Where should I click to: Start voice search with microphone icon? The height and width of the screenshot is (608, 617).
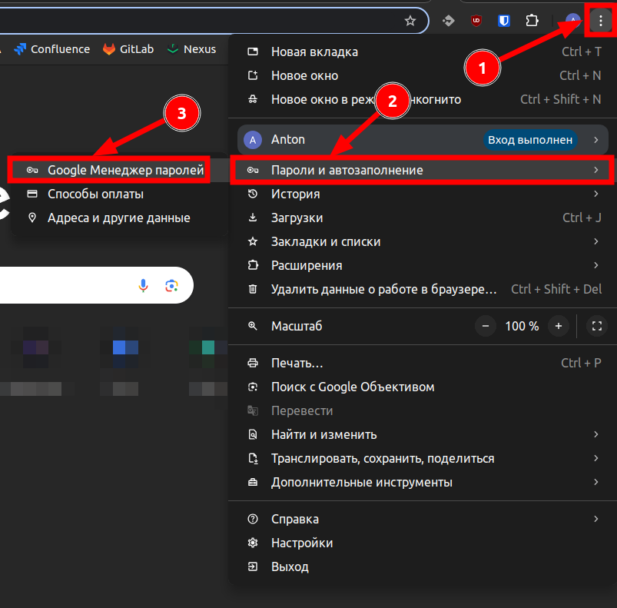143,286
